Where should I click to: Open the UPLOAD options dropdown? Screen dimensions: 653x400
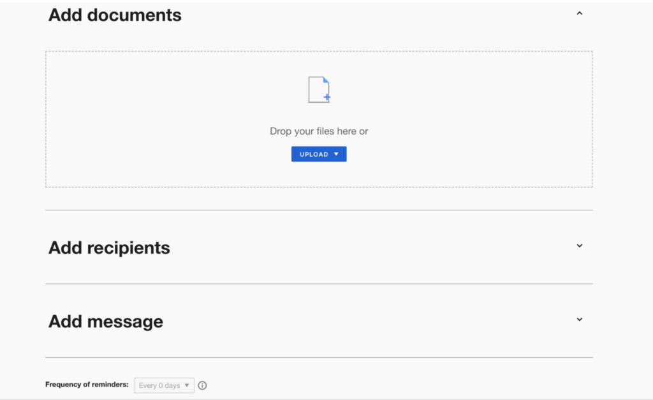tap(319, 154)
